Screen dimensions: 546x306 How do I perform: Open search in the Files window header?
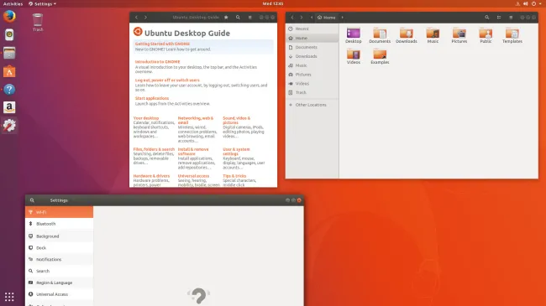[x=487, y=18]
